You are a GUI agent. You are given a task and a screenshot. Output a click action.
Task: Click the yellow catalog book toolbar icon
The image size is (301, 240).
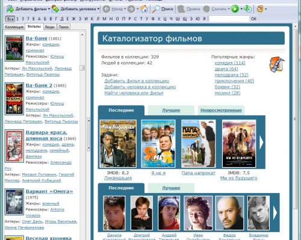(x=260, y=9)
